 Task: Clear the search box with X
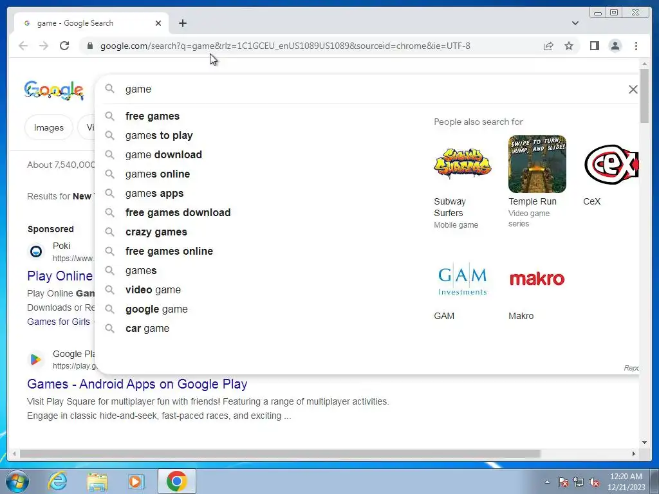pos(633,89)
